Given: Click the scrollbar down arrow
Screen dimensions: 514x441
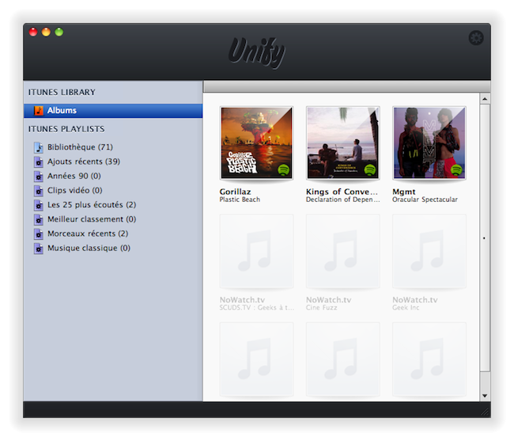Looking at the screenshot, I should point(485,396).
